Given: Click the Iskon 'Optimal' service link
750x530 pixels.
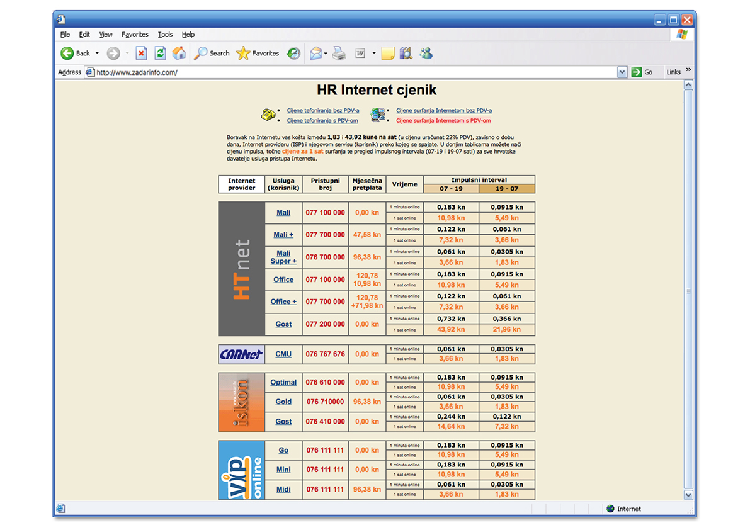Looking at the screenshot, I should pos(283,382).
